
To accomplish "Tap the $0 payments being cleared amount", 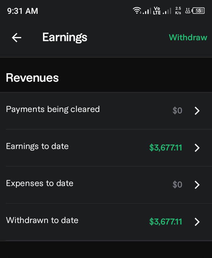I will [177, 111].
